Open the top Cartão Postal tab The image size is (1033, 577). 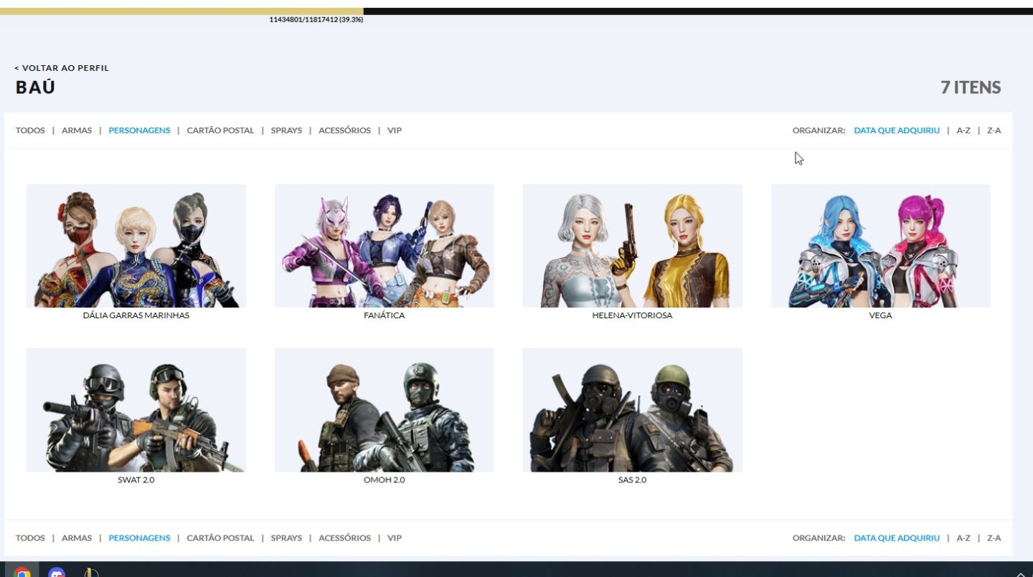pyautogui.click(x=220, y=130)
